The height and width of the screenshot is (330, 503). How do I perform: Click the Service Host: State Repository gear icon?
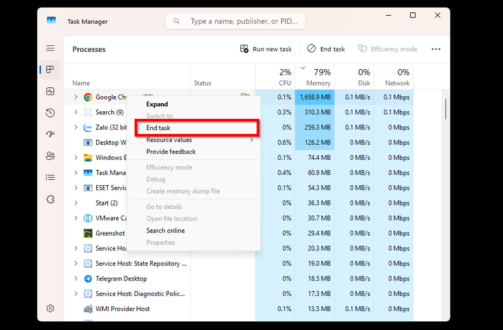tap(87, 263)
